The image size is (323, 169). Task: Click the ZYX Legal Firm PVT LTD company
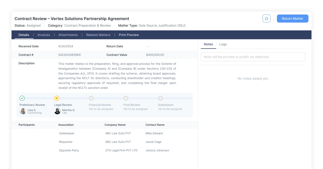point(121,150)
